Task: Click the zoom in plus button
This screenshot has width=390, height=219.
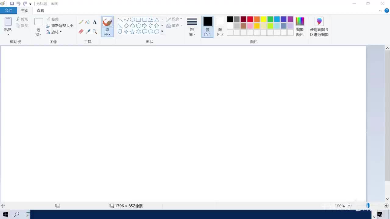Action: (x=386, y=206)
